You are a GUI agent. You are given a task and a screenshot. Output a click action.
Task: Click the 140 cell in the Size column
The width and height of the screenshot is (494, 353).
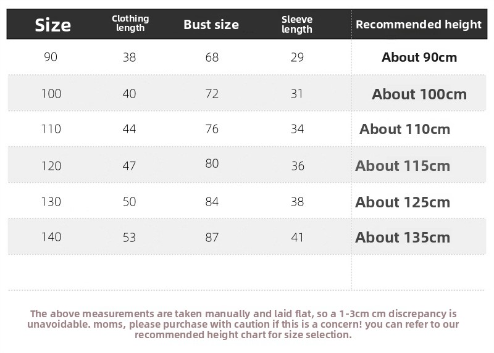tap(51, 237)
